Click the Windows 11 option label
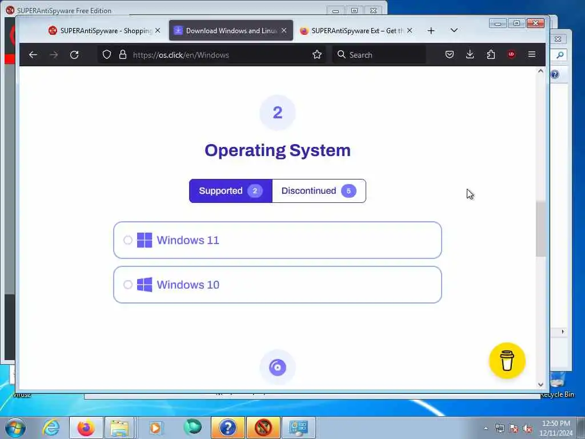585x439 pixels. point(187,240)
